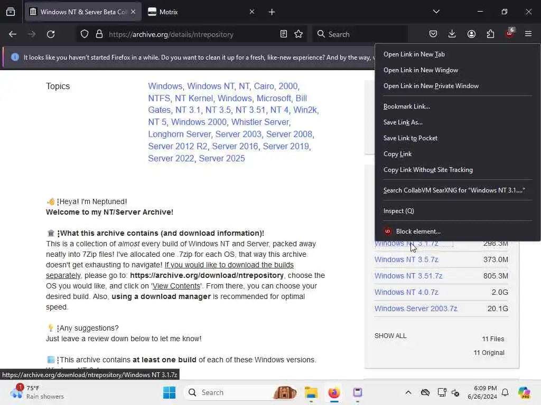Open the Longhorn Server topic link

coord(180,134)
